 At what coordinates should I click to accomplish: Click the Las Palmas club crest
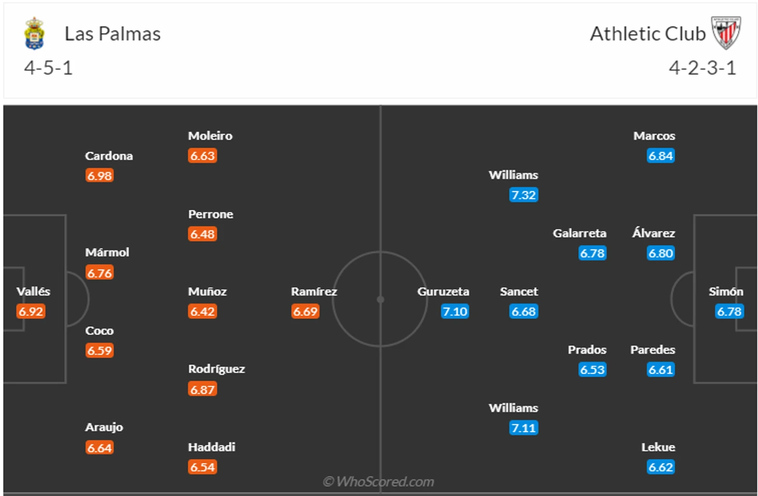coord(34,33)
